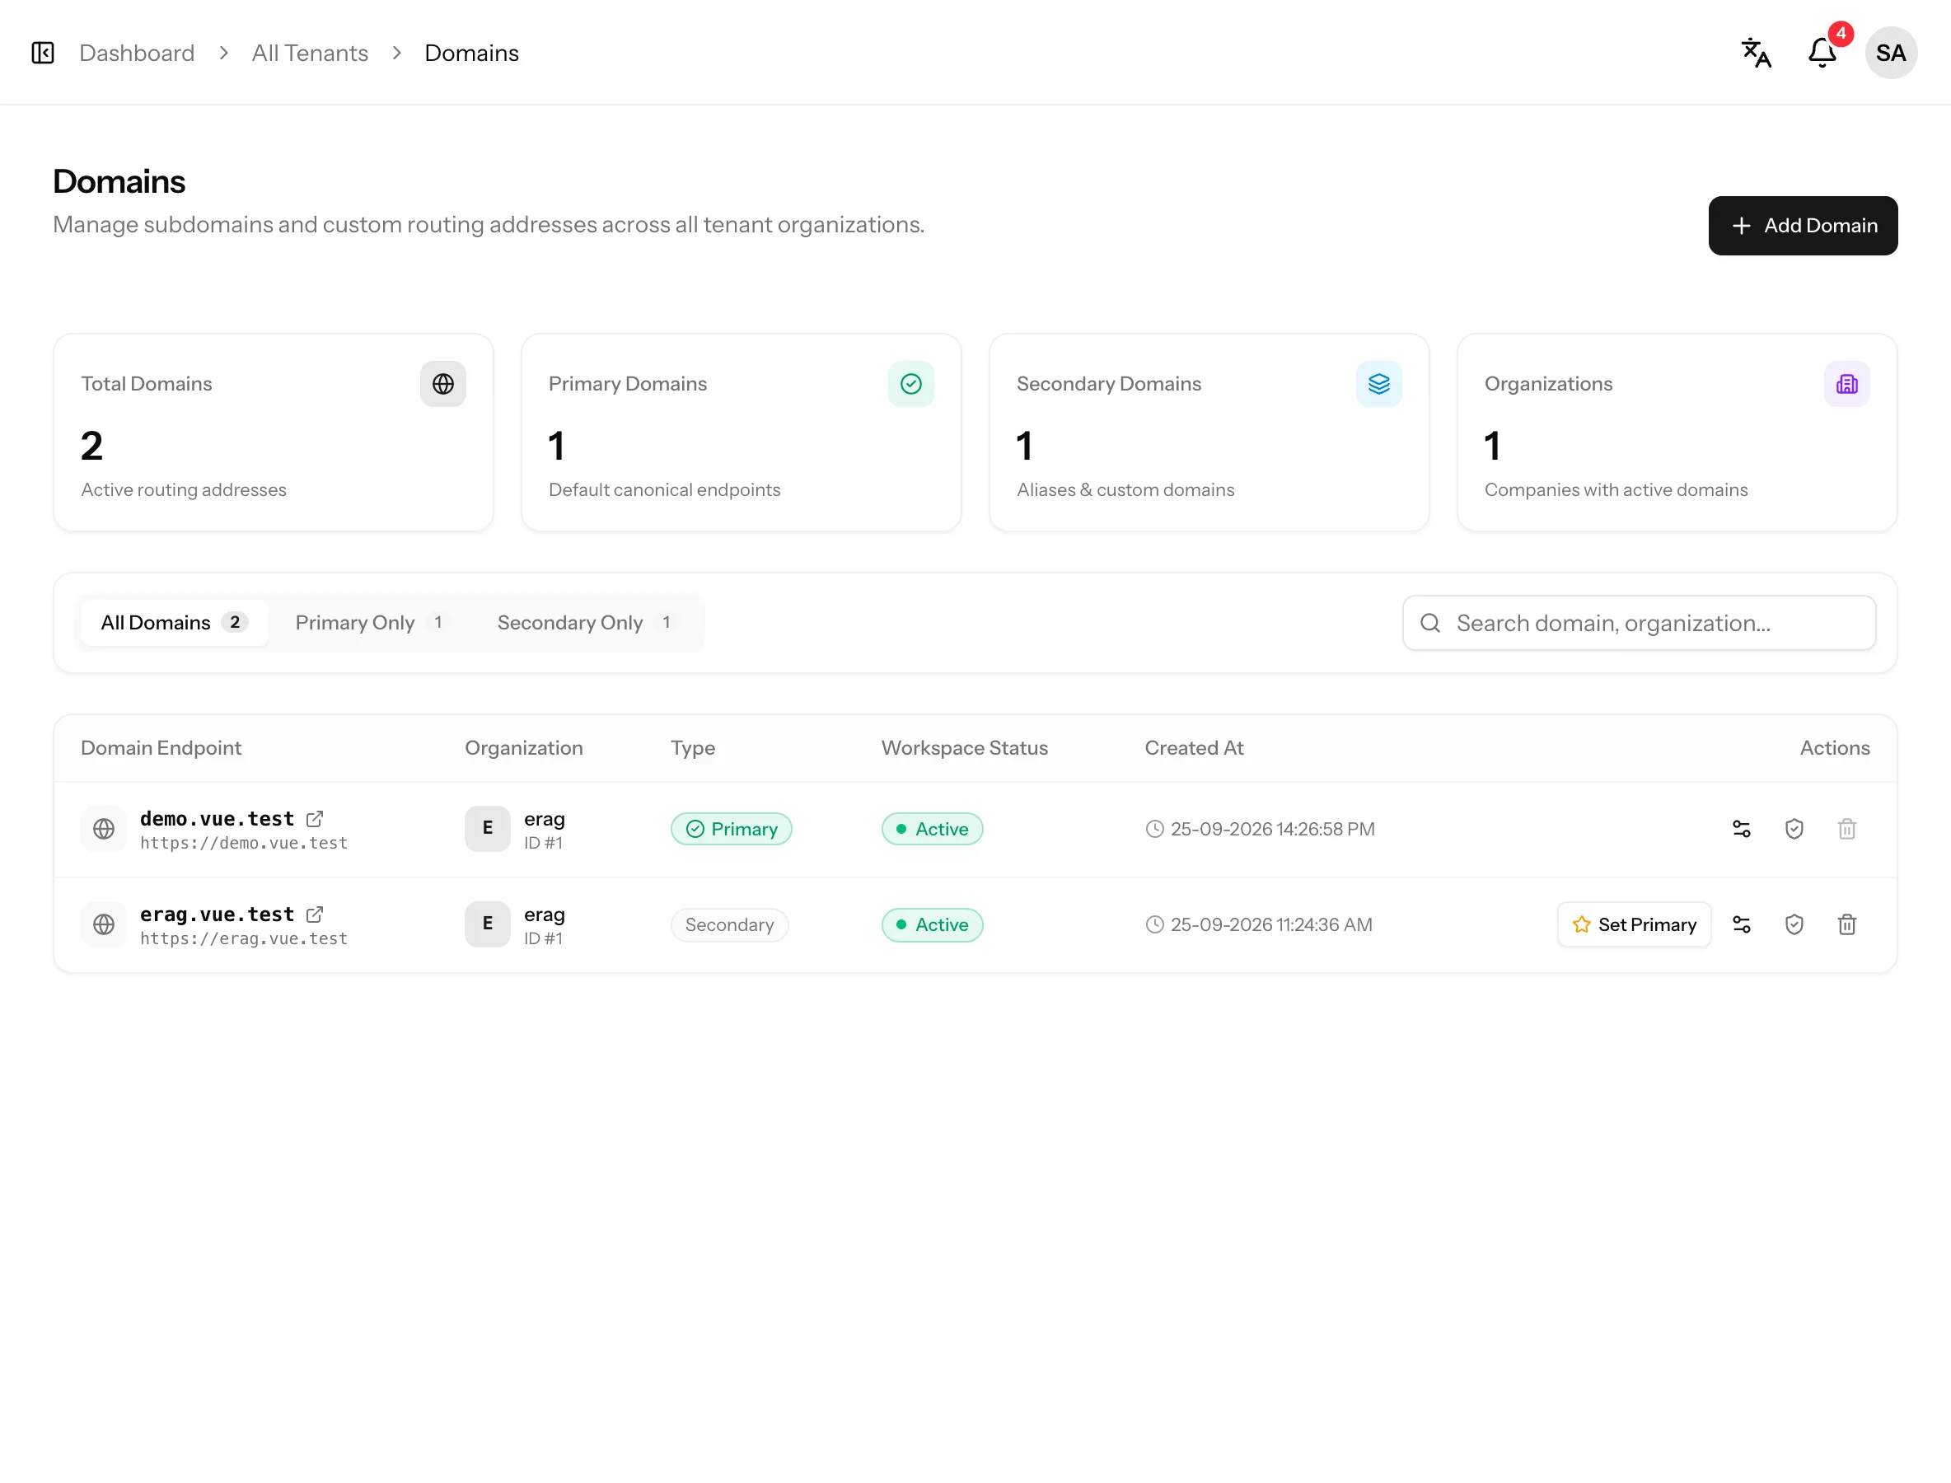This screenshot has width=1951, height=1483.
Task: Click the Created At column header
Action: click(x=1194, y=748)
